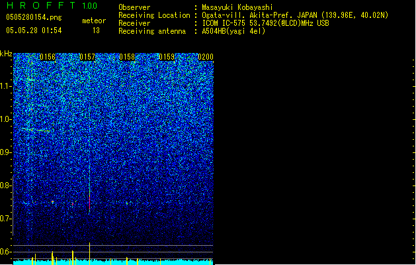Click the meteor count value 13
Screen dimensions: 416x265
point(96,30)
